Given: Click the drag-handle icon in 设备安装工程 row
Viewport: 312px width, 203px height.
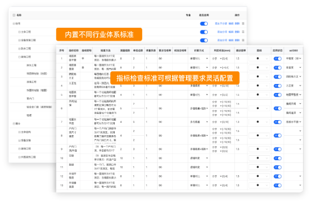Looking at the screenshot, I should [x=243, y=40].
